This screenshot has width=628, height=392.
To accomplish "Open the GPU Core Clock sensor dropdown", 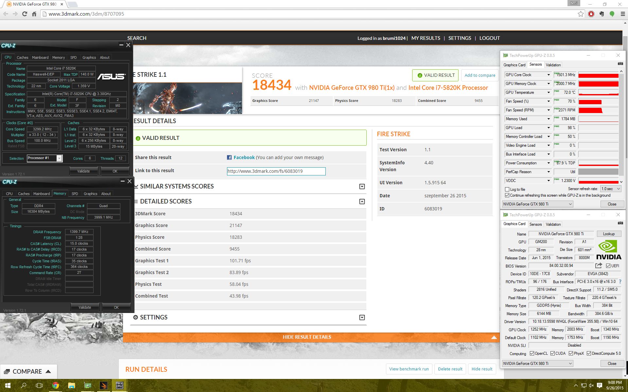I will pos(549,75).
